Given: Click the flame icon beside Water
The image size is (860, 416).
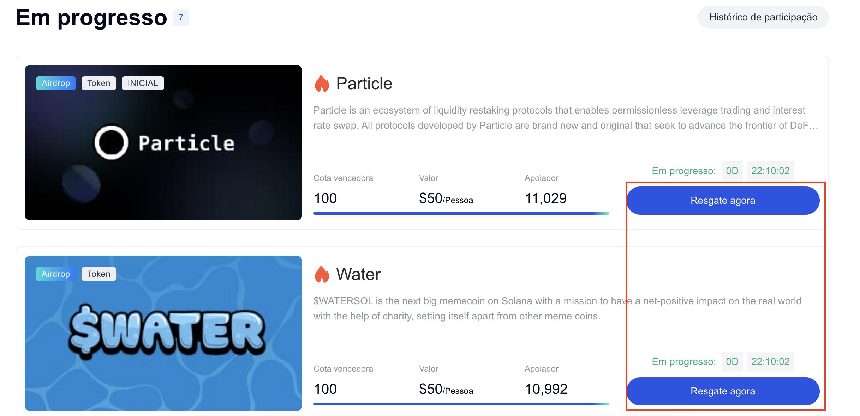Looking at the screenshot, I should tap(322, 274).
